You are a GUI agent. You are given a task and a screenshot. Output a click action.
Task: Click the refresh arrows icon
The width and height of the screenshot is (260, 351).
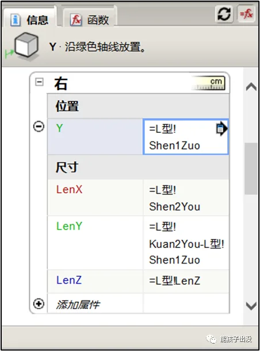pos(224,14)
